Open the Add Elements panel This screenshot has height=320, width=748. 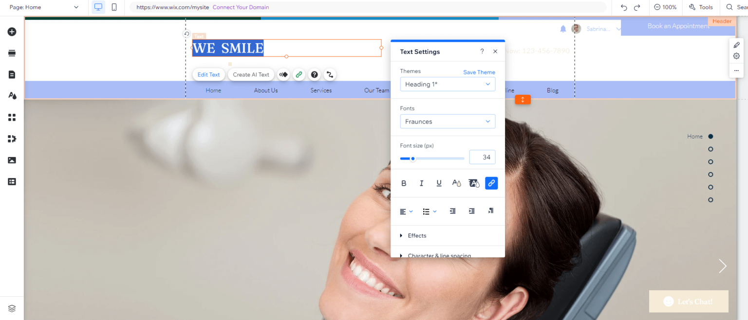click(12, 32)
